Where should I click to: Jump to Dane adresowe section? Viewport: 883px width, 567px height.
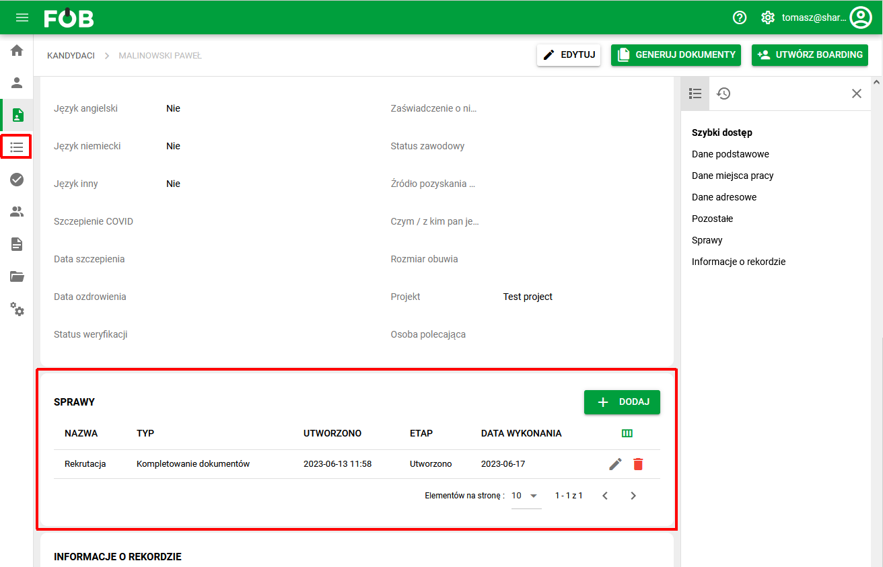click(724, 197)
